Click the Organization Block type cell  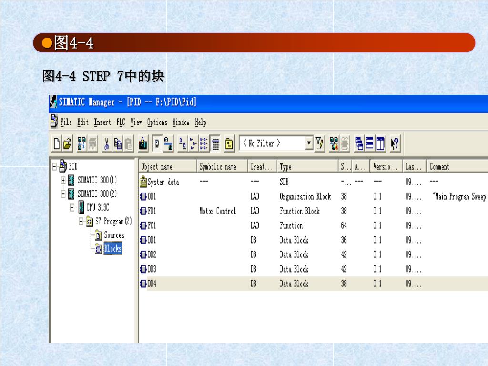click(x=305, y=196)
